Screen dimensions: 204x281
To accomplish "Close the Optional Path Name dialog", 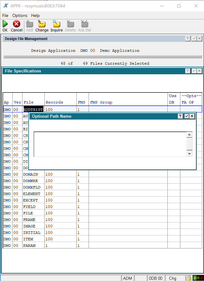I will tap(192, 116).
